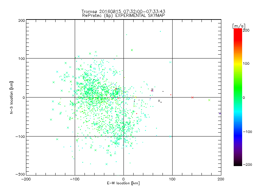
Task: Select the isolated green X near 120 km north
Action: [132, 50]
